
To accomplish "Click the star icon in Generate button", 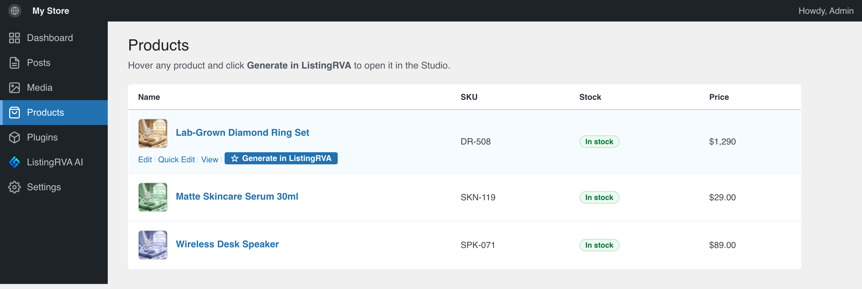I will point(235,158).
